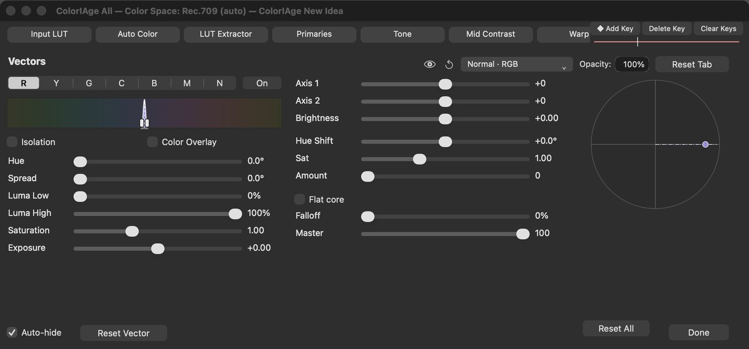Click the Axis 2 slider handle
The height and width of the screenshot is (349, 749).
(x=445, y=101)
